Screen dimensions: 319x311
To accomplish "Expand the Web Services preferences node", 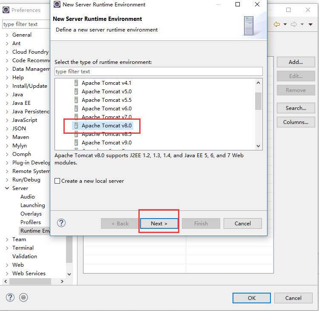I will pyautogui.click(x=7, y=274).
